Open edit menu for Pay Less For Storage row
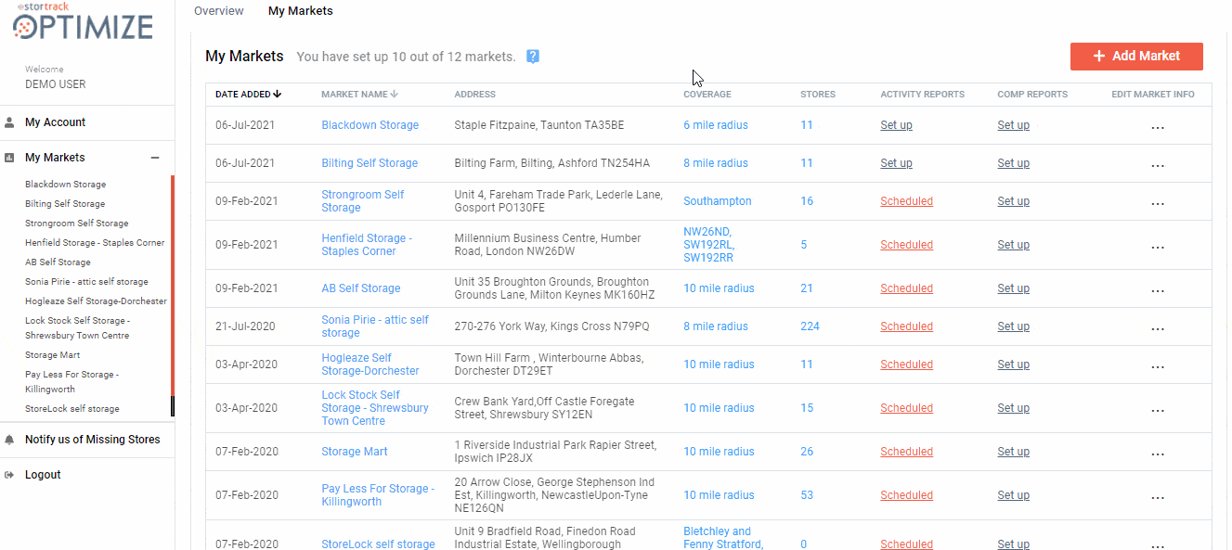Viewport: 1232px width, 550px height. coord(1158,498)
